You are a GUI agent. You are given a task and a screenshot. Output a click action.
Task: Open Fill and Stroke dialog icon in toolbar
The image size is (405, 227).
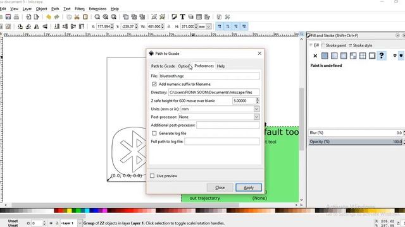175,17
